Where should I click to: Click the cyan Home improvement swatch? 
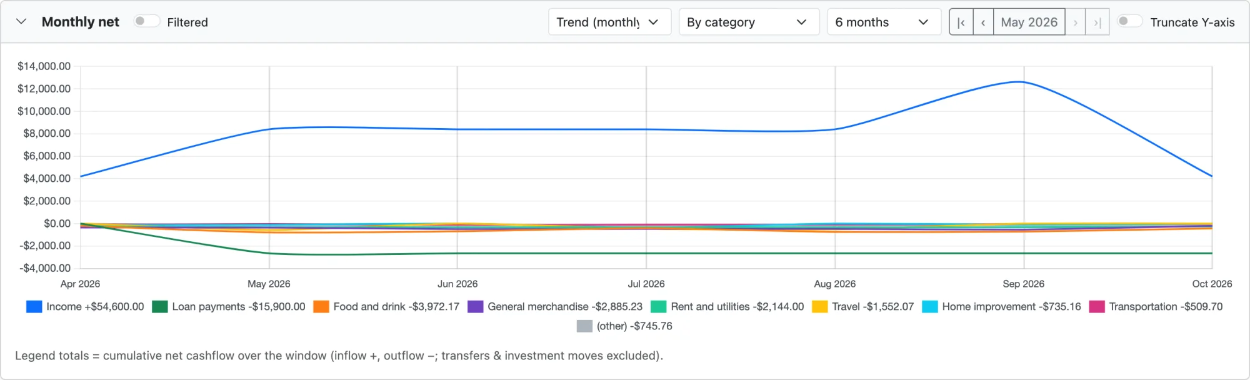pyautogui.click(x=930, y=307)
